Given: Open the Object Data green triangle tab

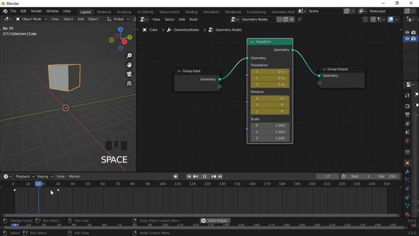Looking at the screenshot, I should pyautogui.click(x=407, y=206).
